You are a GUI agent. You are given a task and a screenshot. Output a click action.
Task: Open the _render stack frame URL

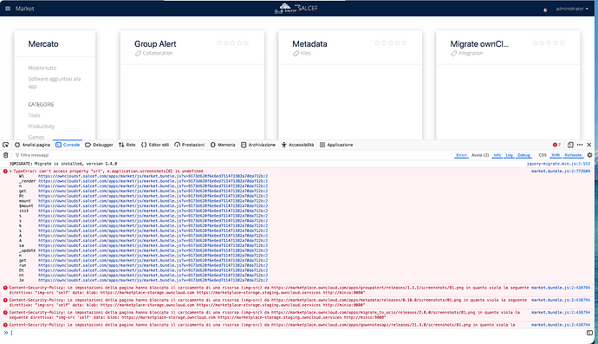click(153, 181)
